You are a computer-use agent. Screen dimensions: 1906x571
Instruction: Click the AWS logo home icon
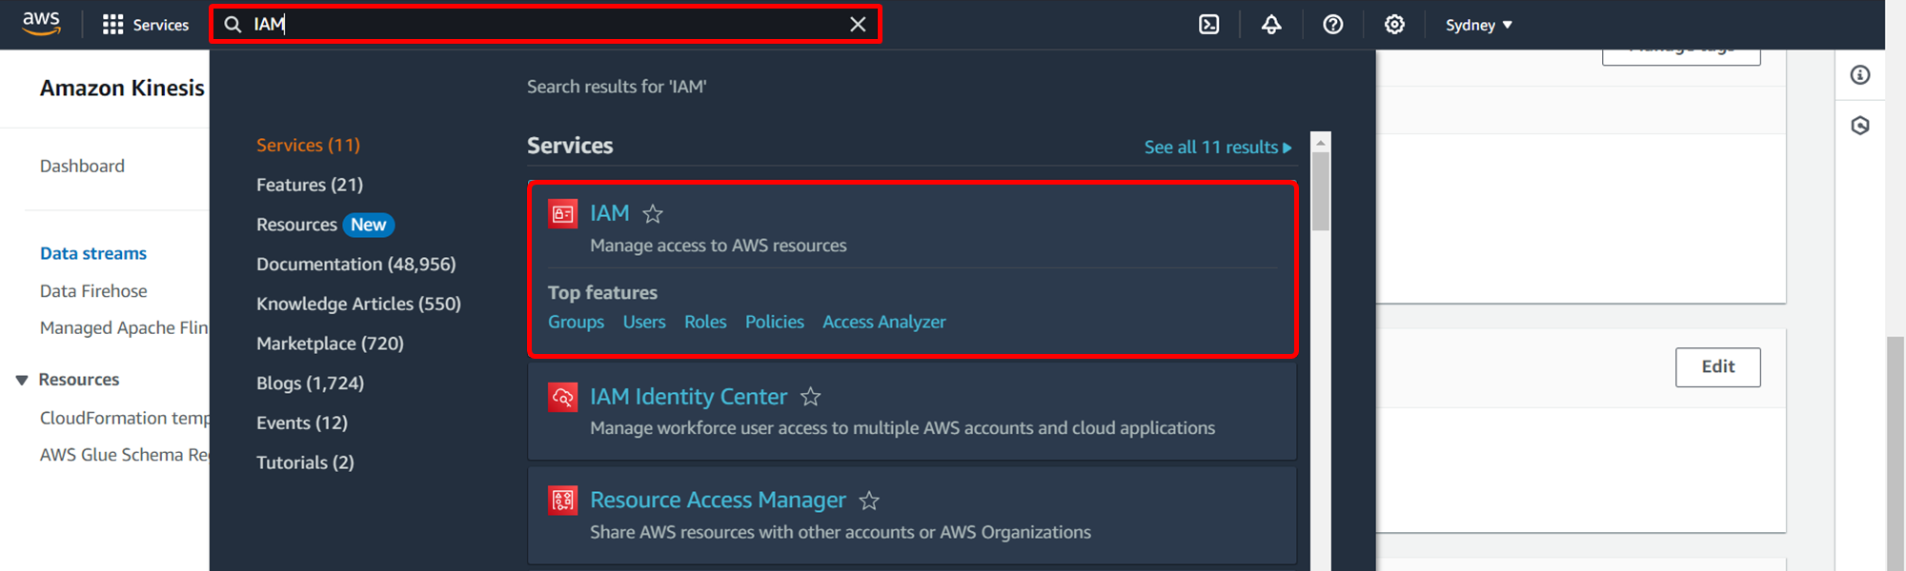coord(41,24)
